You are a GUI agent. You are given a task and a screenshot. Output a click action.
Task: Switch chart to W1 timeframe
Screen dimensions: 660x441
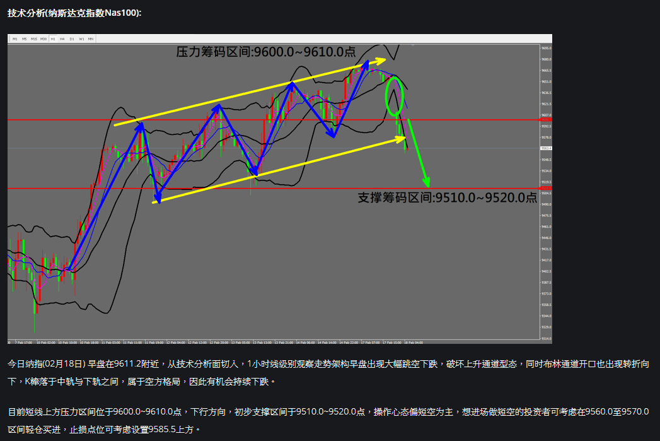pyautogui.click(x=81, y=38)
